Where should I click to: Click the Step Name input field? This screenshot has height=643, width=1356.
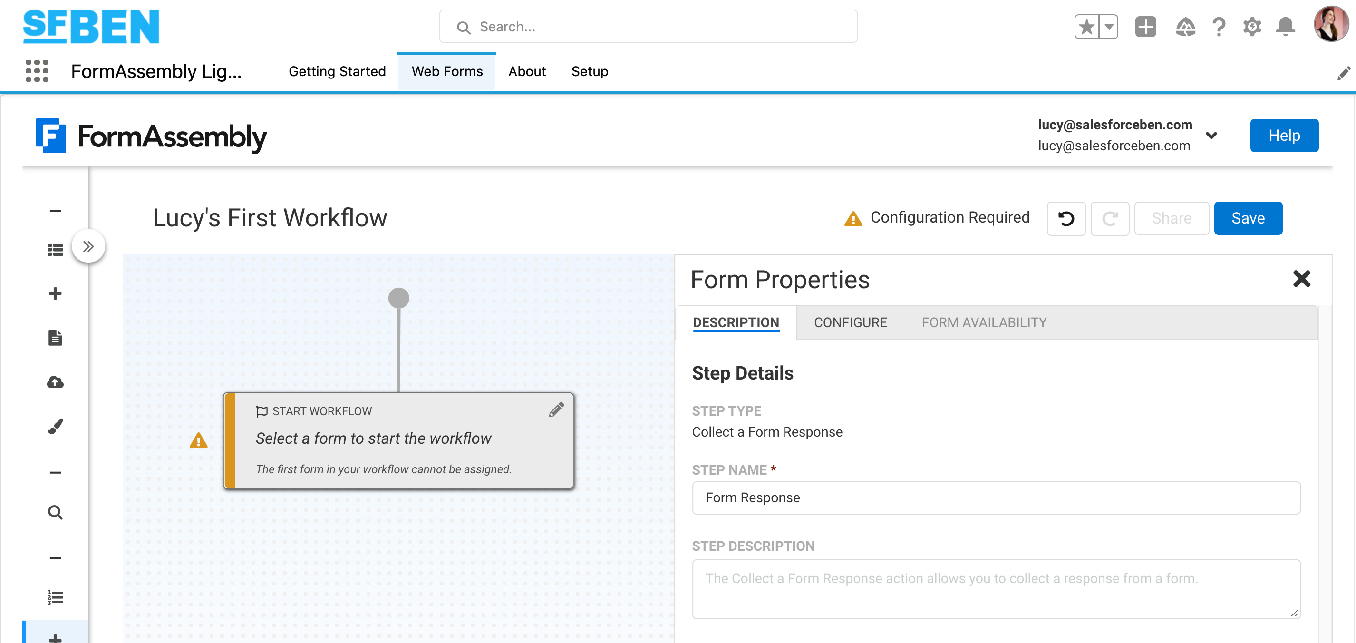tap(996, 497)
